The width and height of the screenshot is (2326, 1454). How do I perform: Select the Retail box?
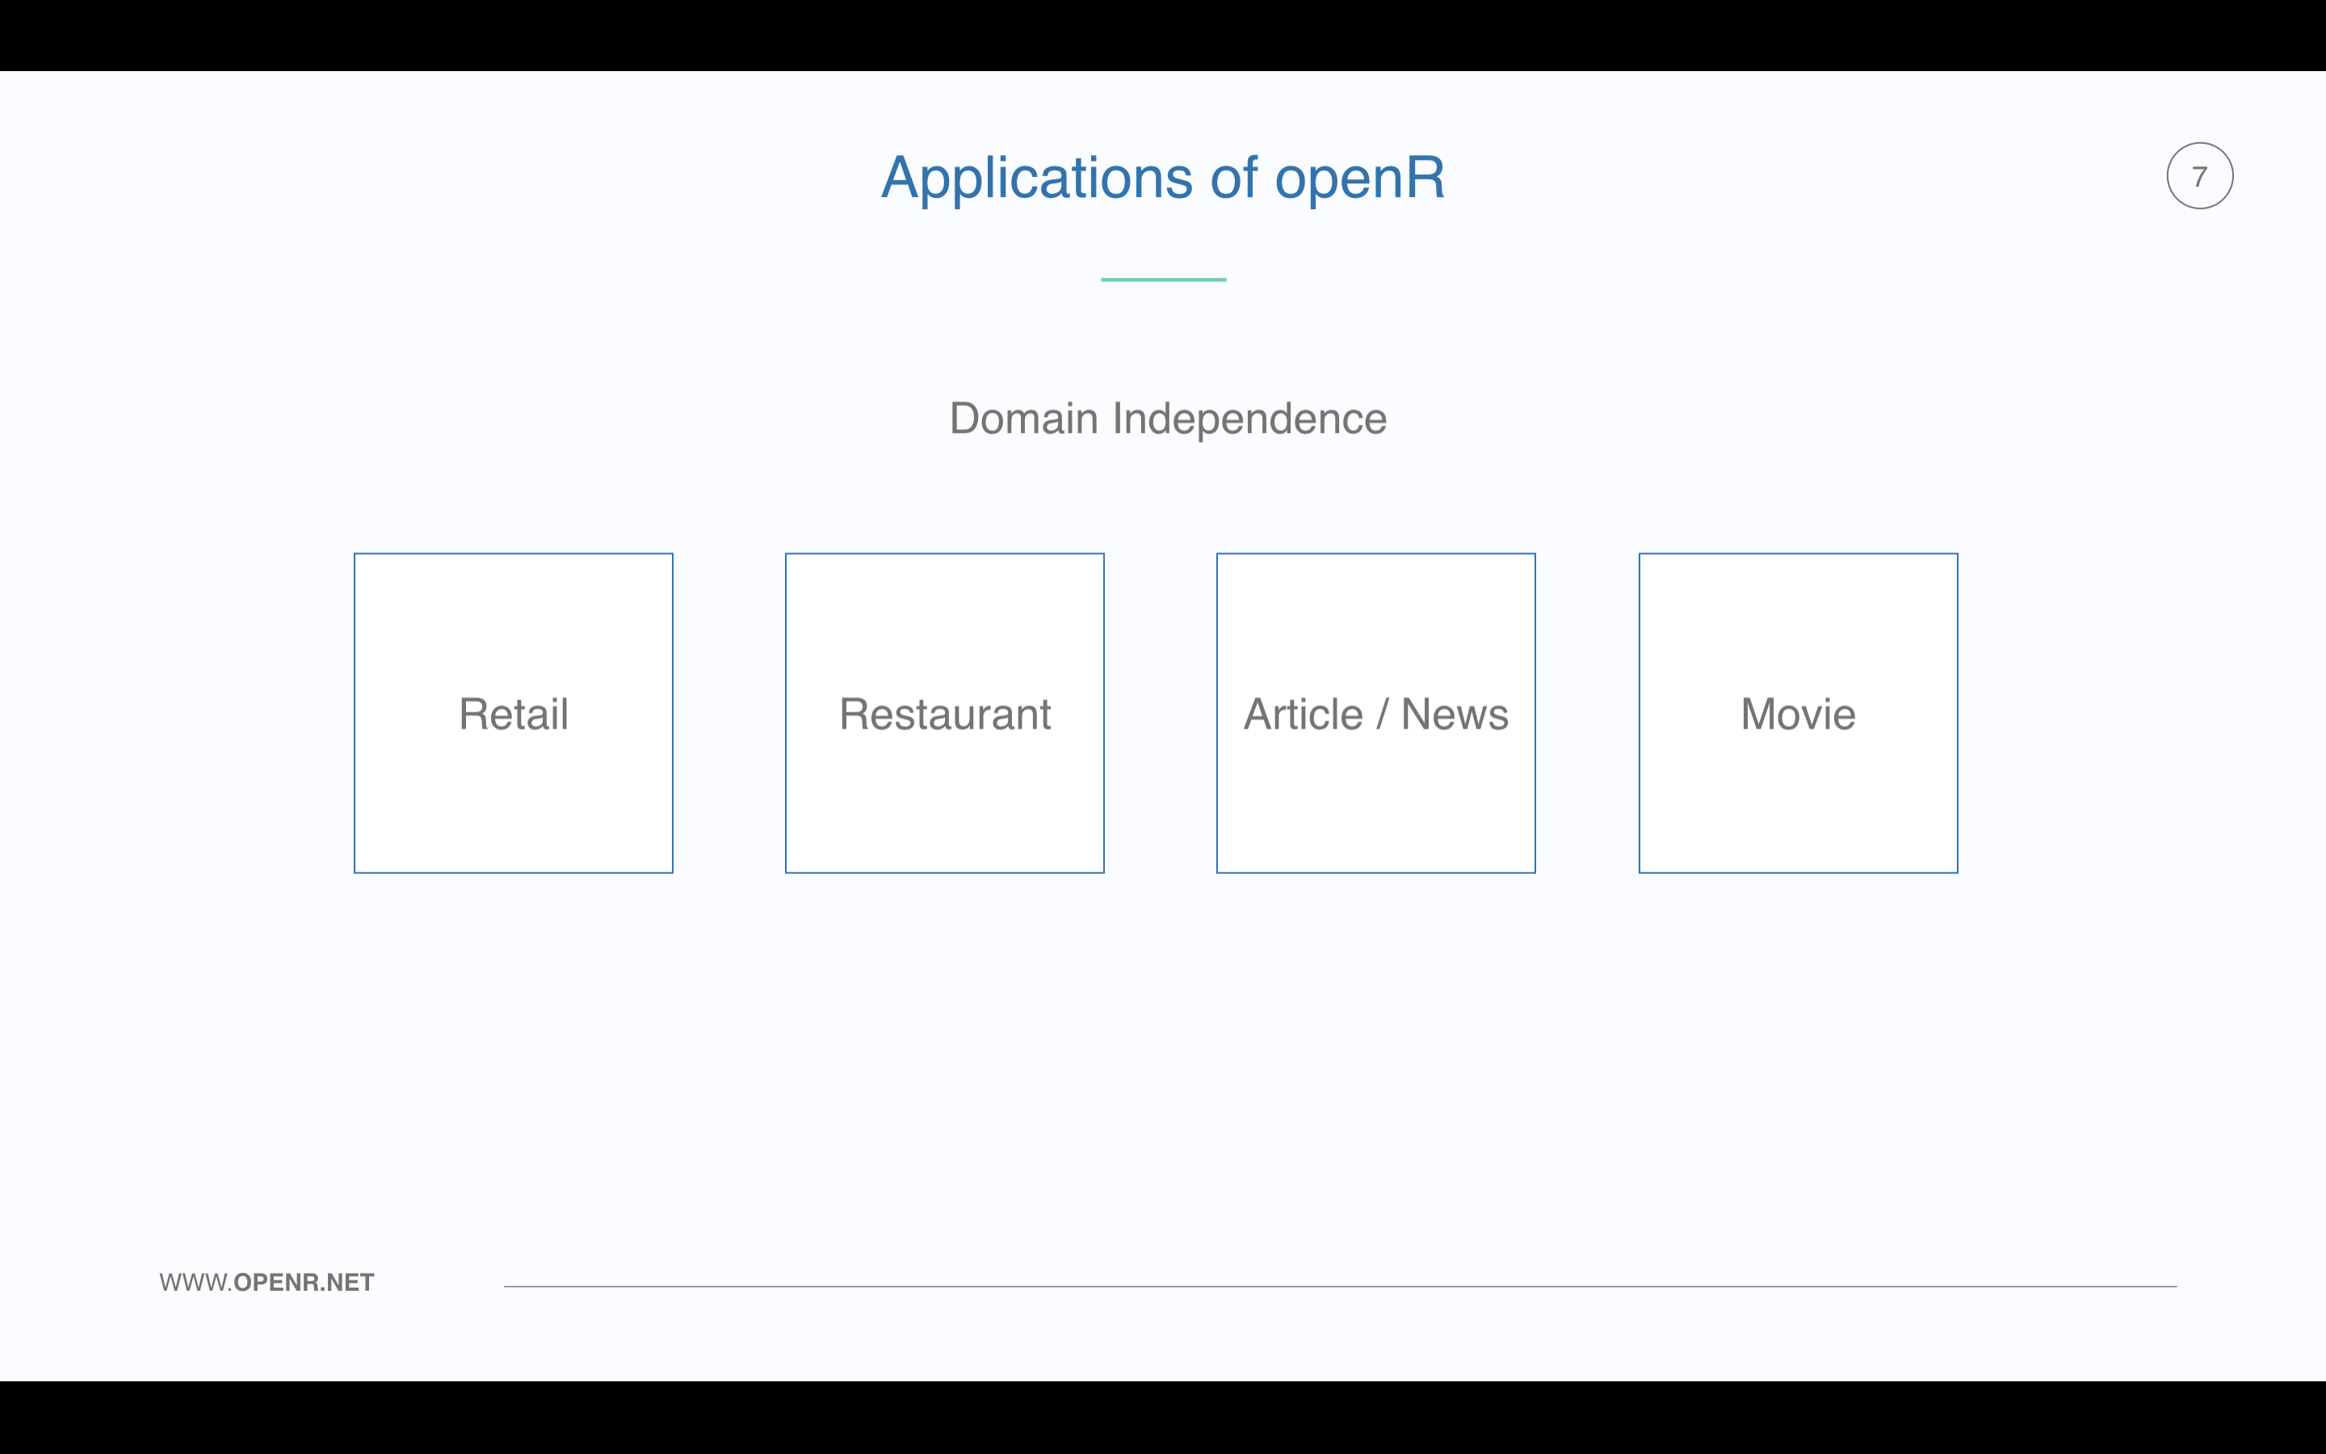(514, 713)
